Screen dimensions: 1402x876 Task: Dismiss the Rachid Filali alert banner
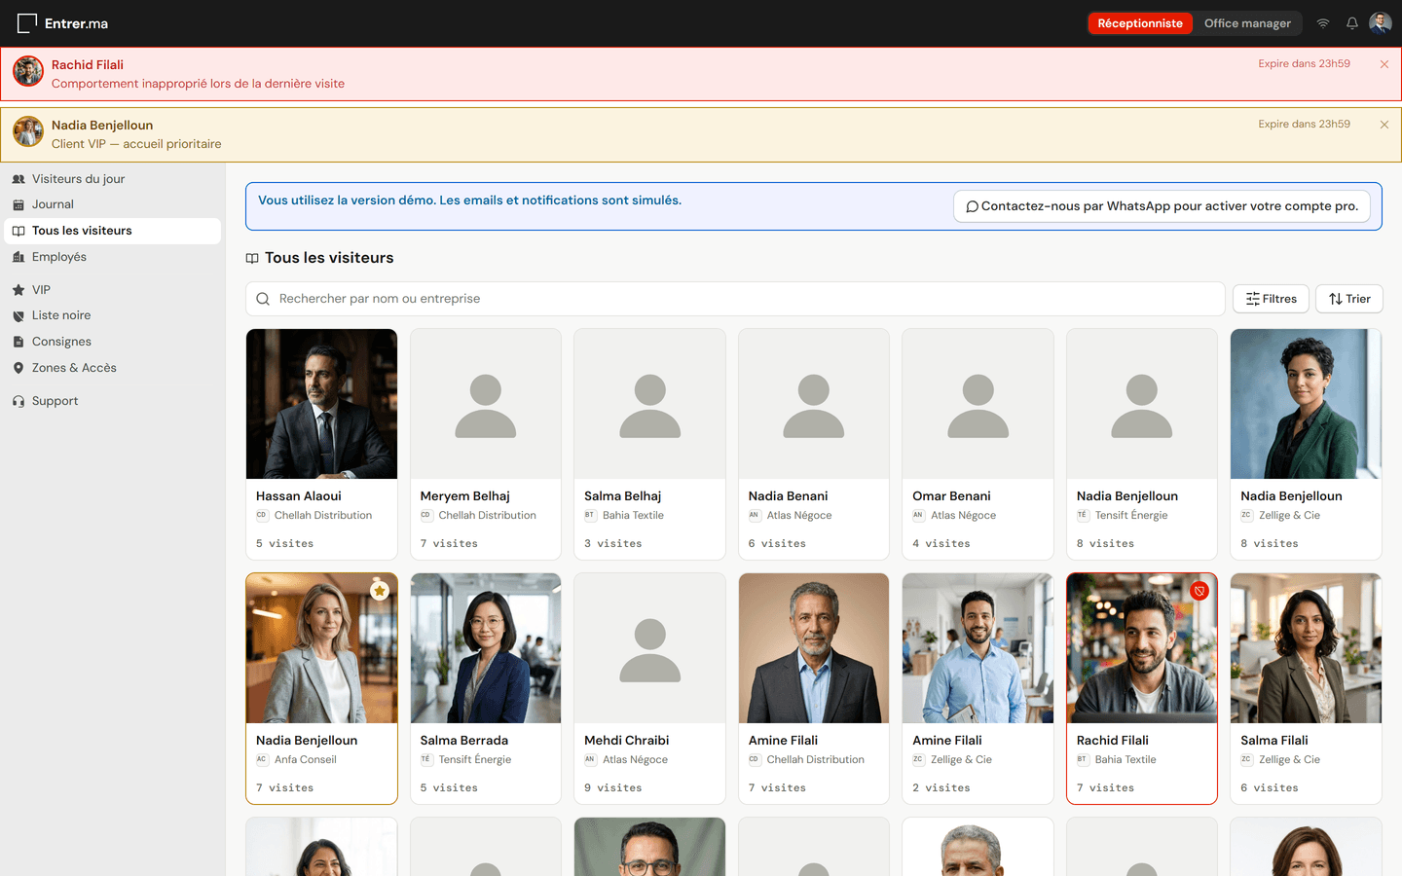(x=1384, y=64)
